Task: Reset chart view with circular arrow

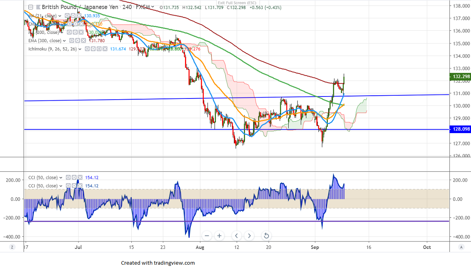Action: click(x=266, y=236)
